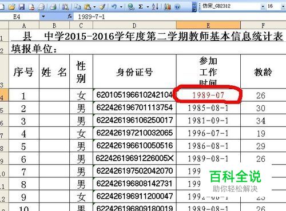This screenshot has width=286, height=211.
Task: Click the Paste clipboard icon
Action: (88, 7)
